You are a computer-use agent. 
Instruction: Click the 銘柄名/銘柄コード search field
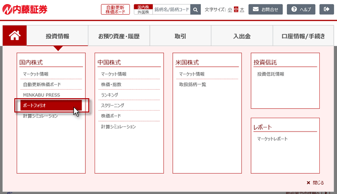pyautogui.click(x=171, y=10)
